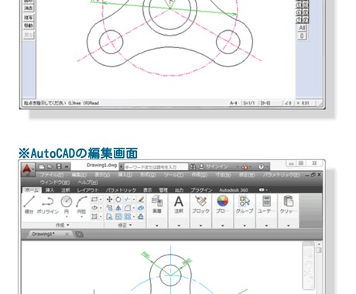Viewport: 356px width, 294px height.
Task: Click the All layer button in Jw_cad window
Action: click(302, 28)
